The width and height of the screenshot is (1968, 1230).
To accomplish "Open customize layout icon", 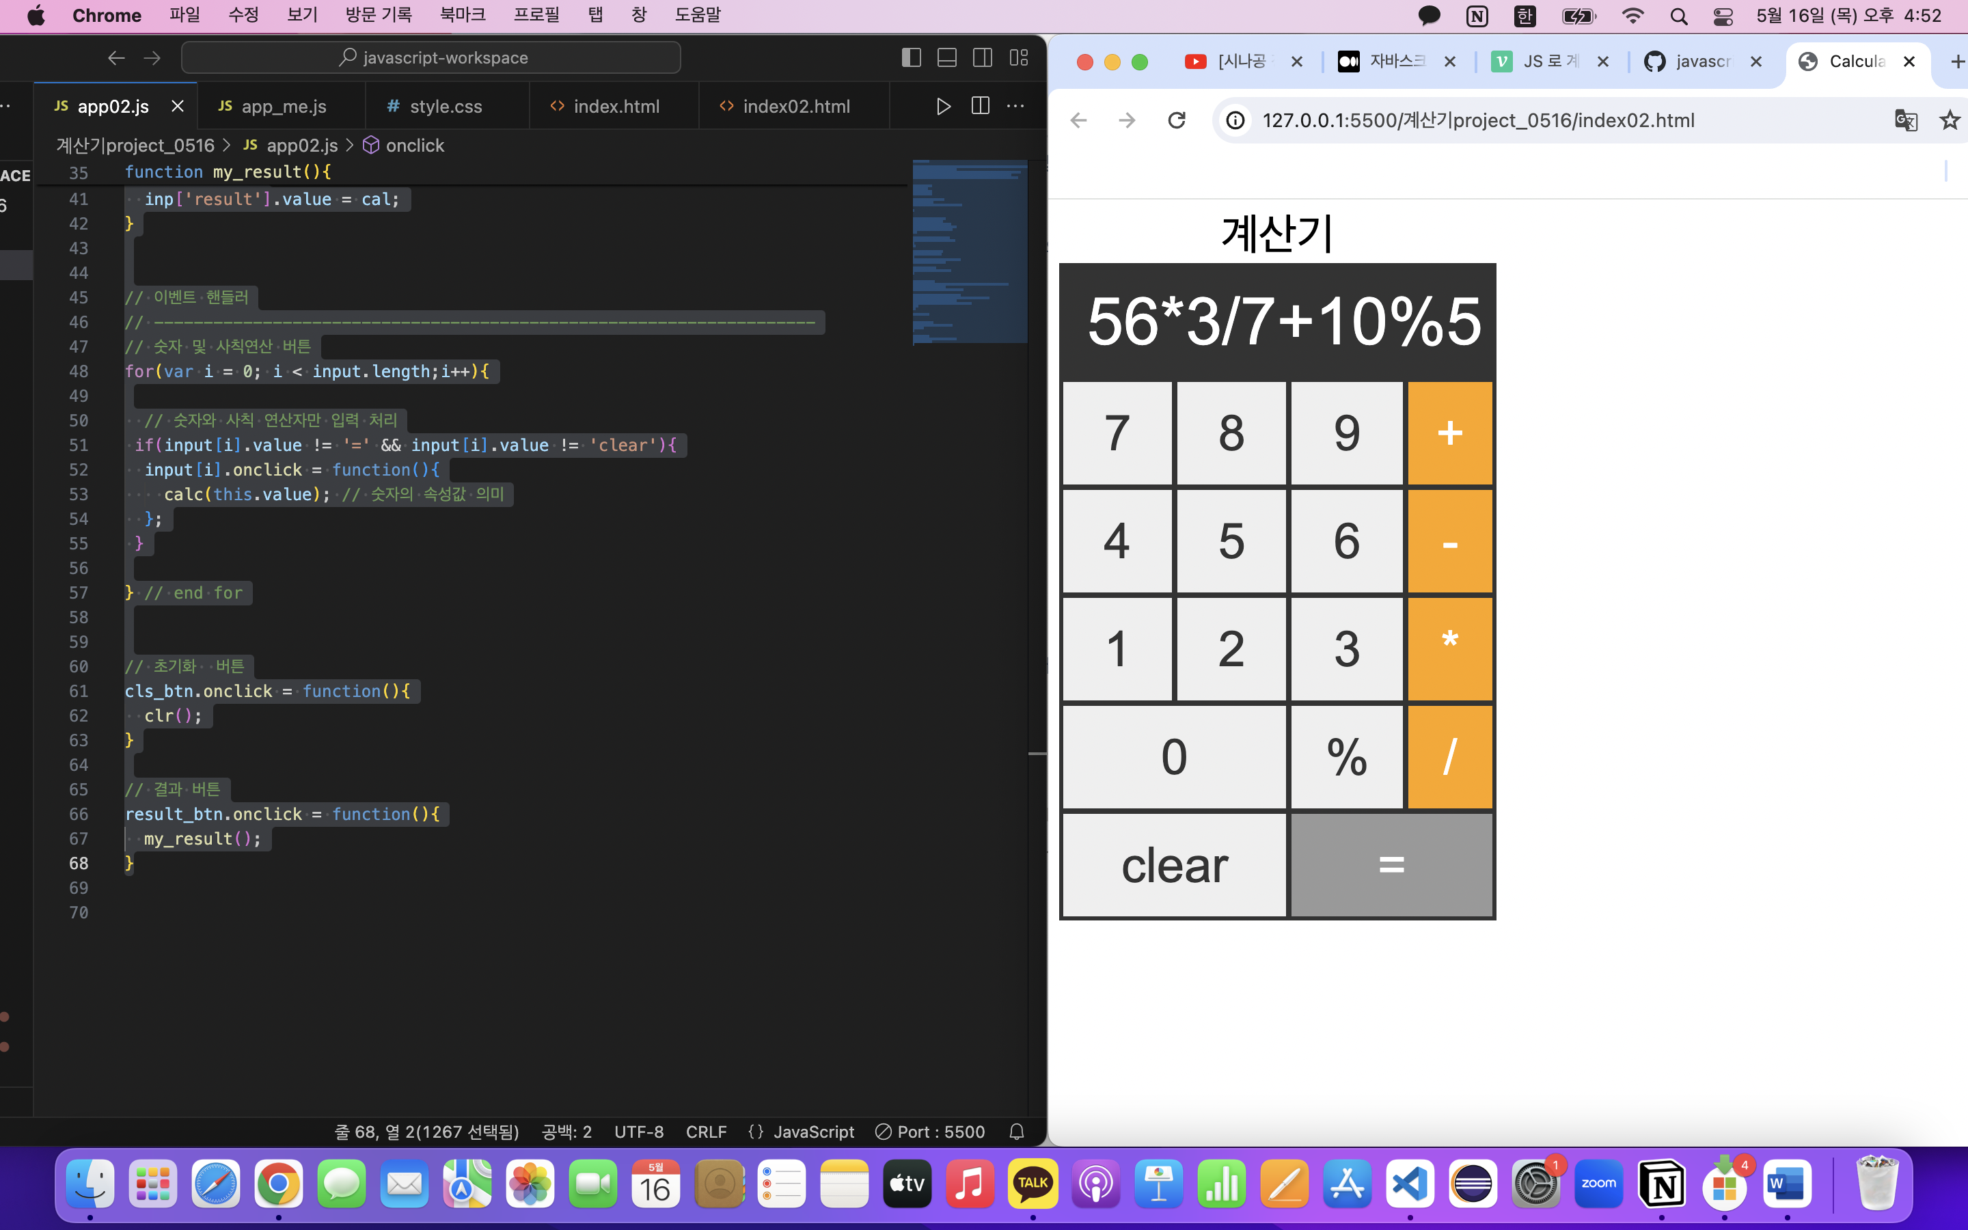I will (x=1018, y=58).
